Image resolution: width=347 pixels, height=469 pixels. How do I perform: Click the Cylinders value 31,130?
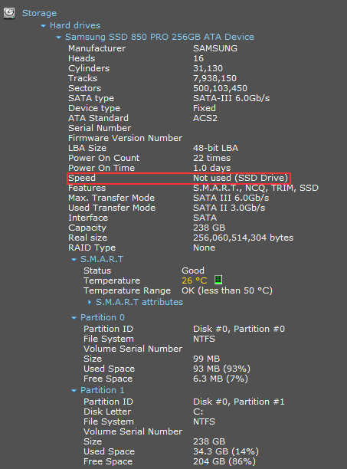tap(208, 68)
